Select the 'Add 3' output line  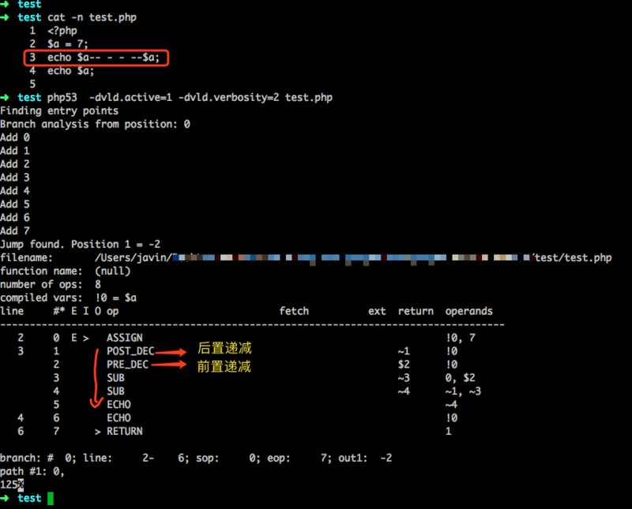pyautogui.click(x=15, y=178)
